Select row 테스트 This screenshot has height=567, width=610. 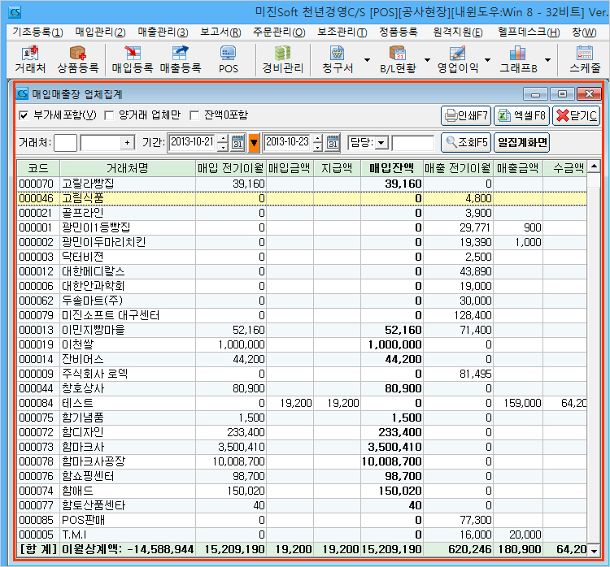302,403
